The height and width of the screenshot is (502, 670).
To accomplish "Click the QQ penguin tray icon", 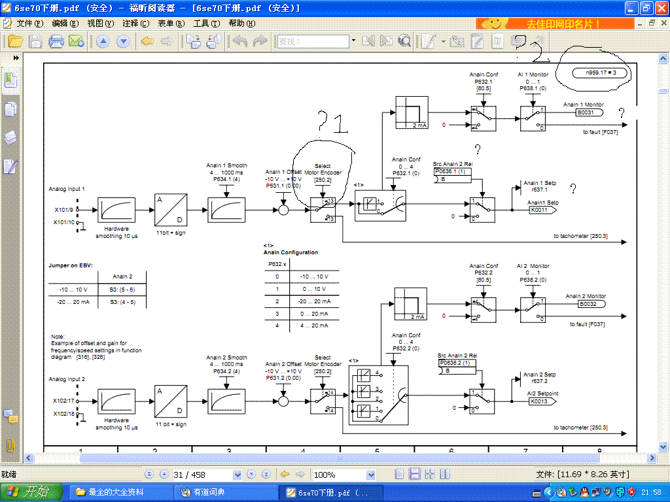I will click(584, 493).
